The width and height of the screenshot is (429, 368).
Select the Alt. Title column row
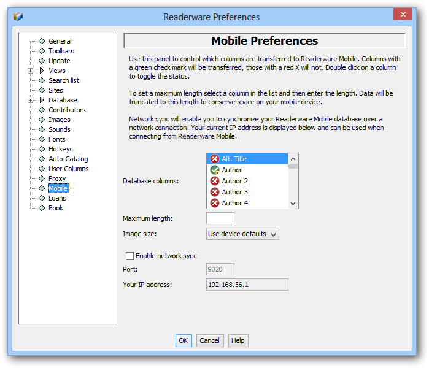[247, 159]
